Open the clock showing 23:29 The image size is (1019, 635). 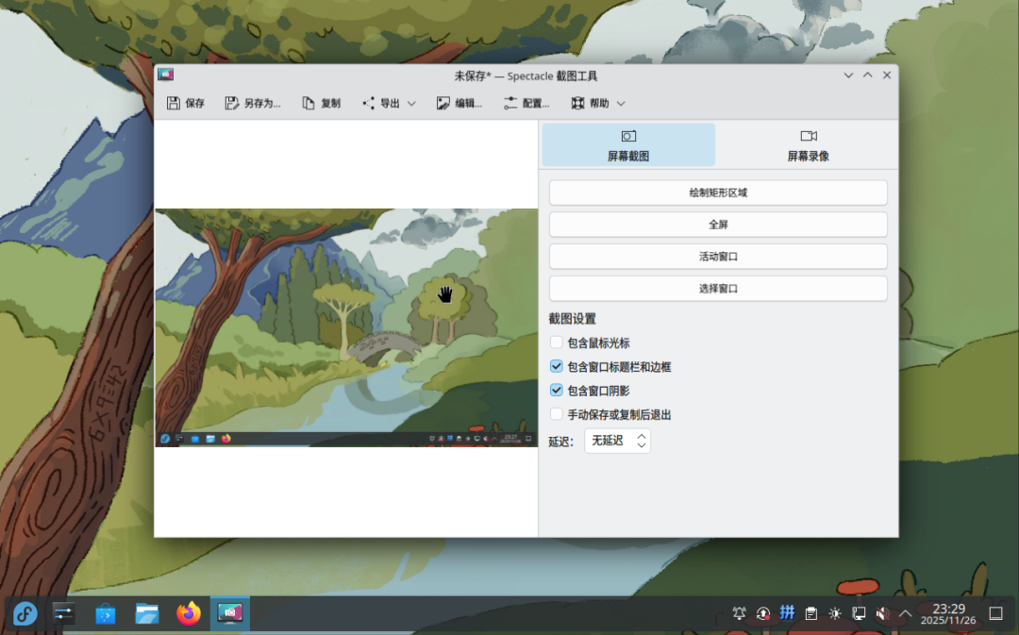click(948, 613)
